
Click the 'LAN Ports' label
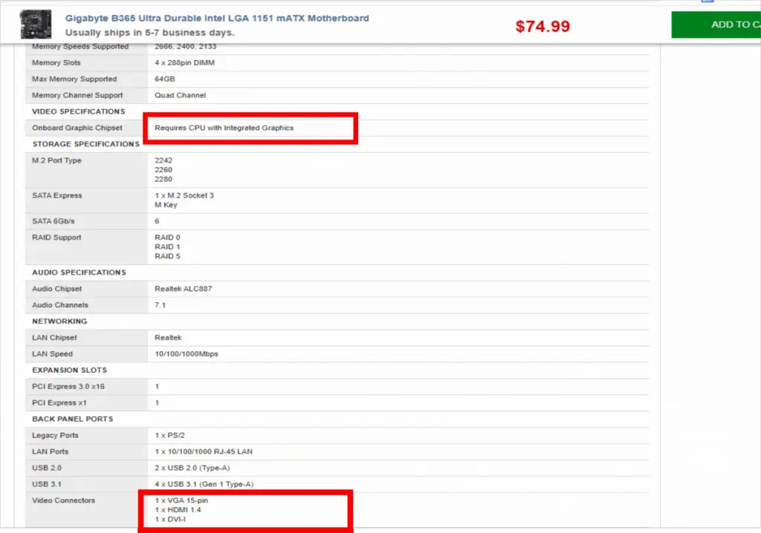50,451
